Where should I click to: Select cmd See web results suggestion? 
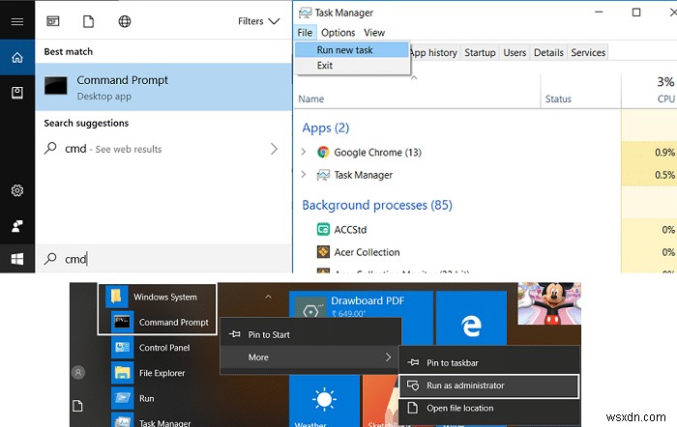click(x=163, y=149)
